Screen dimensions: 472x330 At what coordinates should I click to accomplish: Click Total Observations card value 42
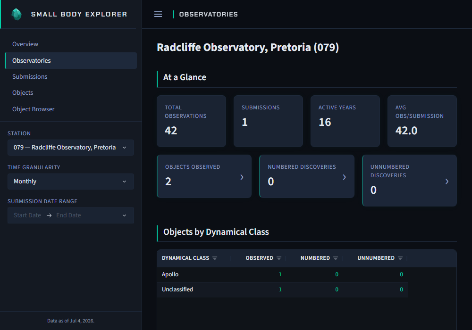pos(171,131)
